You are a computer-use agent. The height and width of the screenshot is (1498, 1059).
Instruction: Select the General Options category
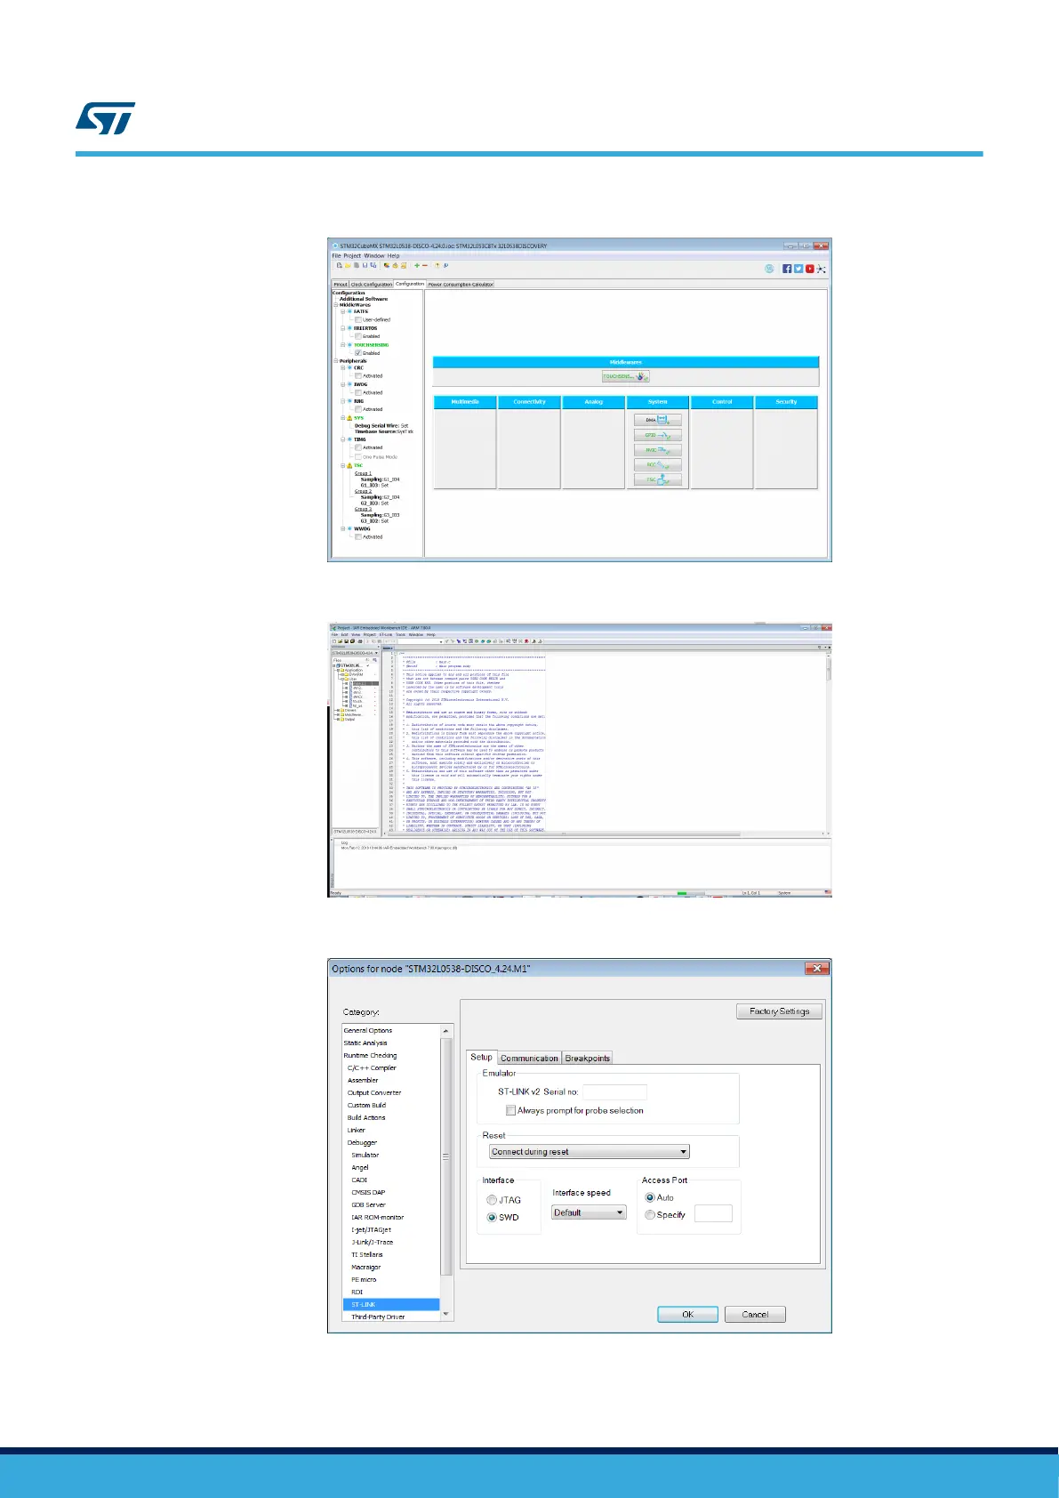click(368, 1030)
